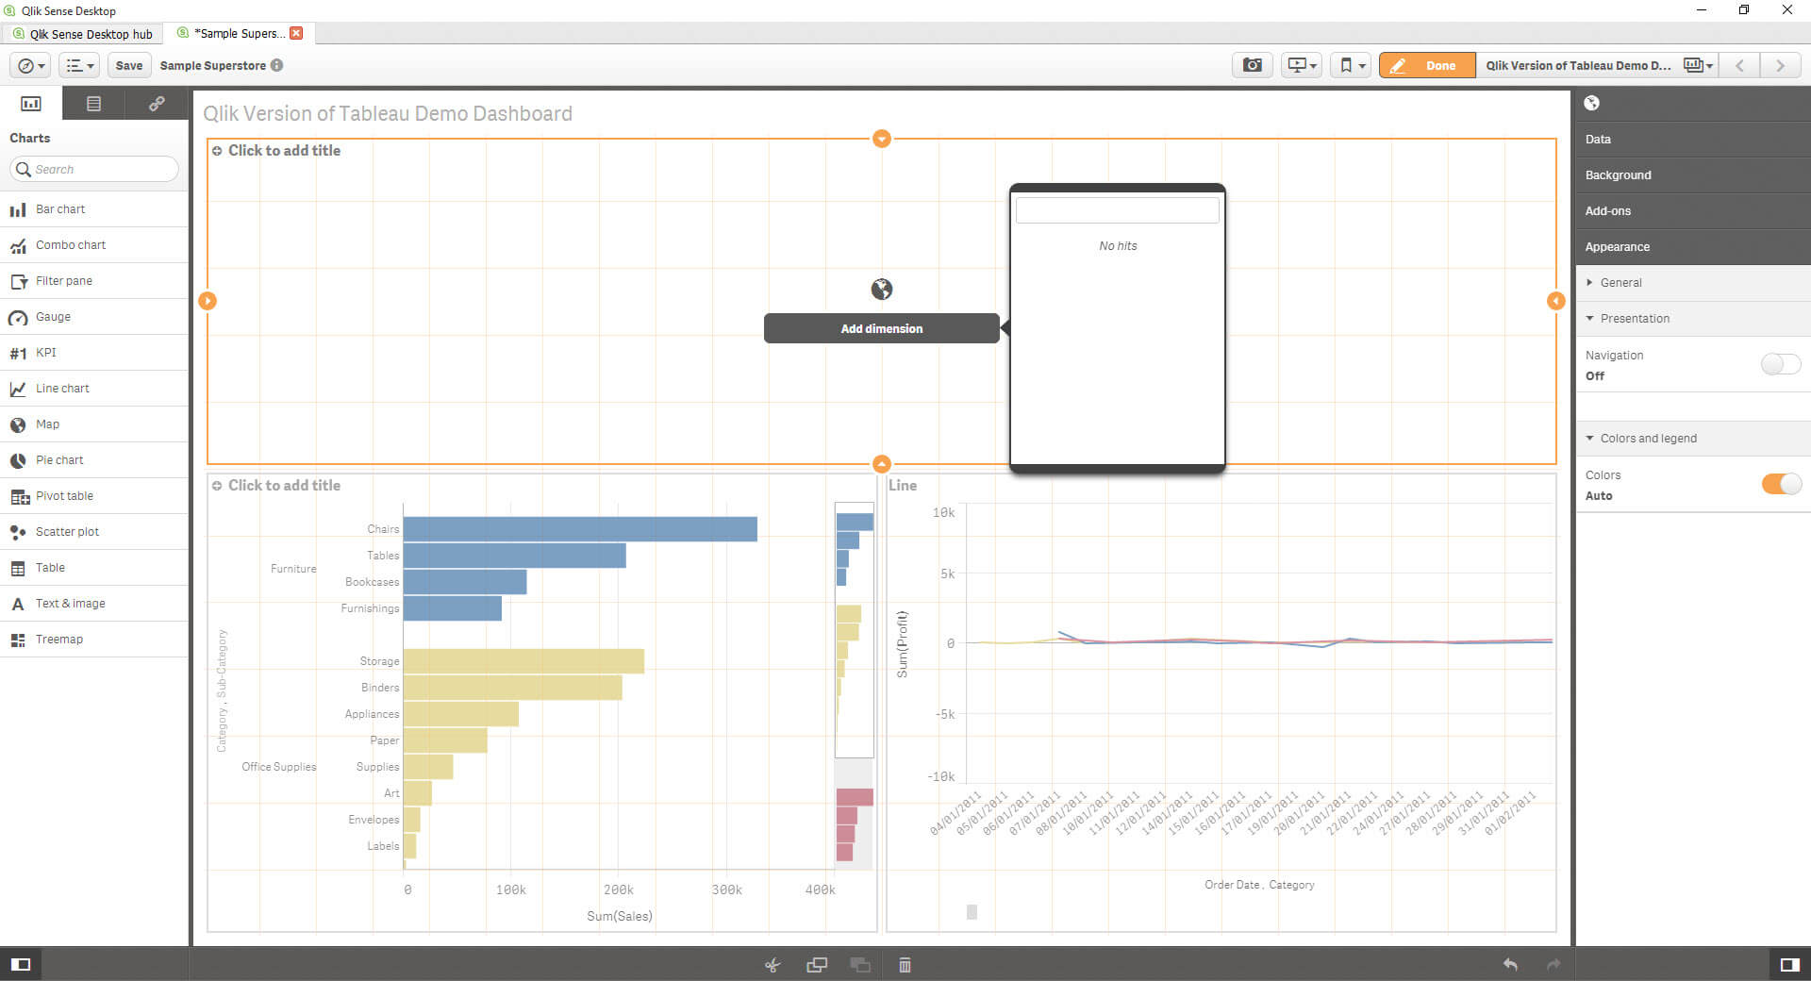Image resolution: width=1811 pixels, height=981 pixels.
Task: Click the paste icon in bottom toolbar
Action: [860, 965]
